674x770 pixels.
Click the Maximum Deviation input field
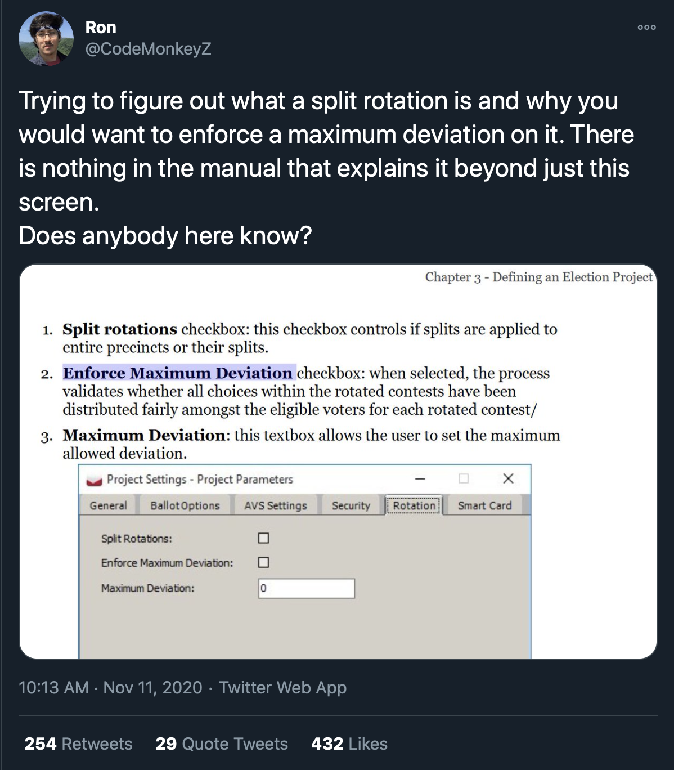point(307,588)
